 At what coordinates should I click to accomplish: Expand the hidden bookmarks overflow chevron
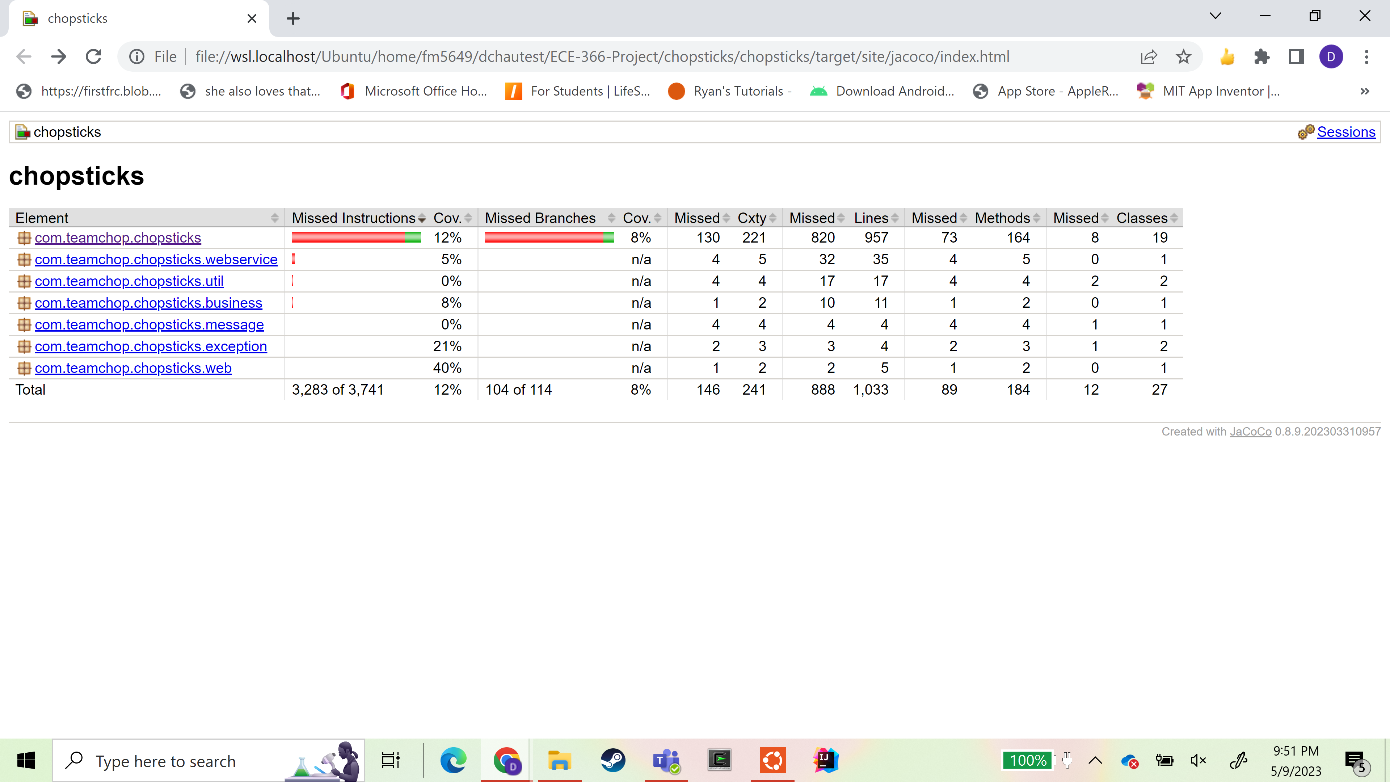tap(1365, 91)
